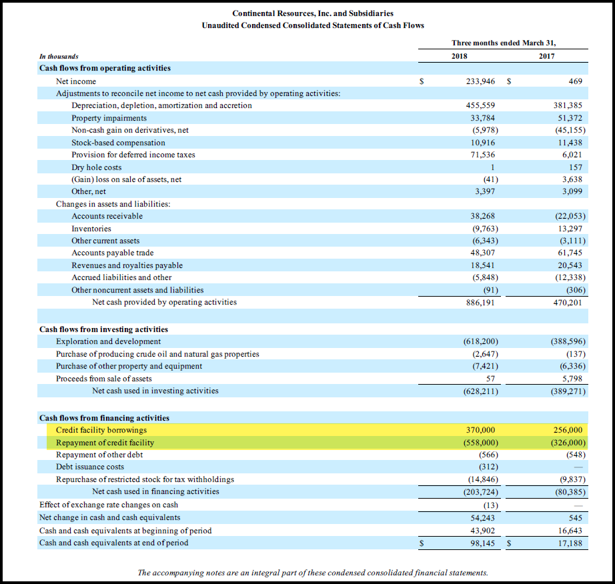Select stock-based compensation value 10,916
Viewport: 615px width, 584px height.
483,143
